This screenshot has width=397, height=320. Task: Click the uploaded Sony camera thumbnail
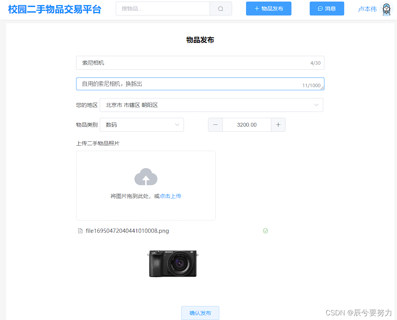tap(173, 263)
